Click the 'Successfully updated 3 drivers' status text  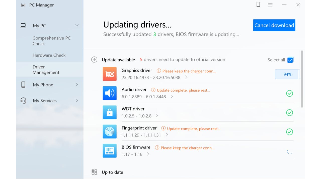coord(171,34)
